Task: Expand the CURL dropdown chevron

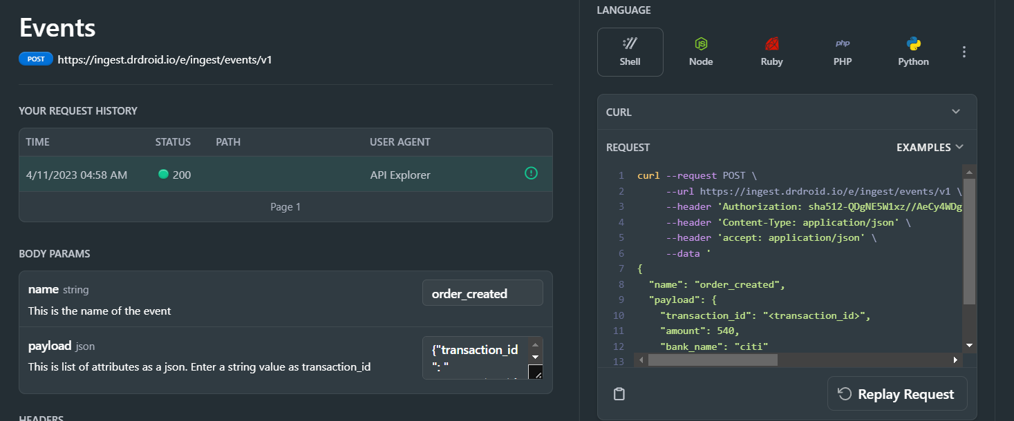Action: 956,112
